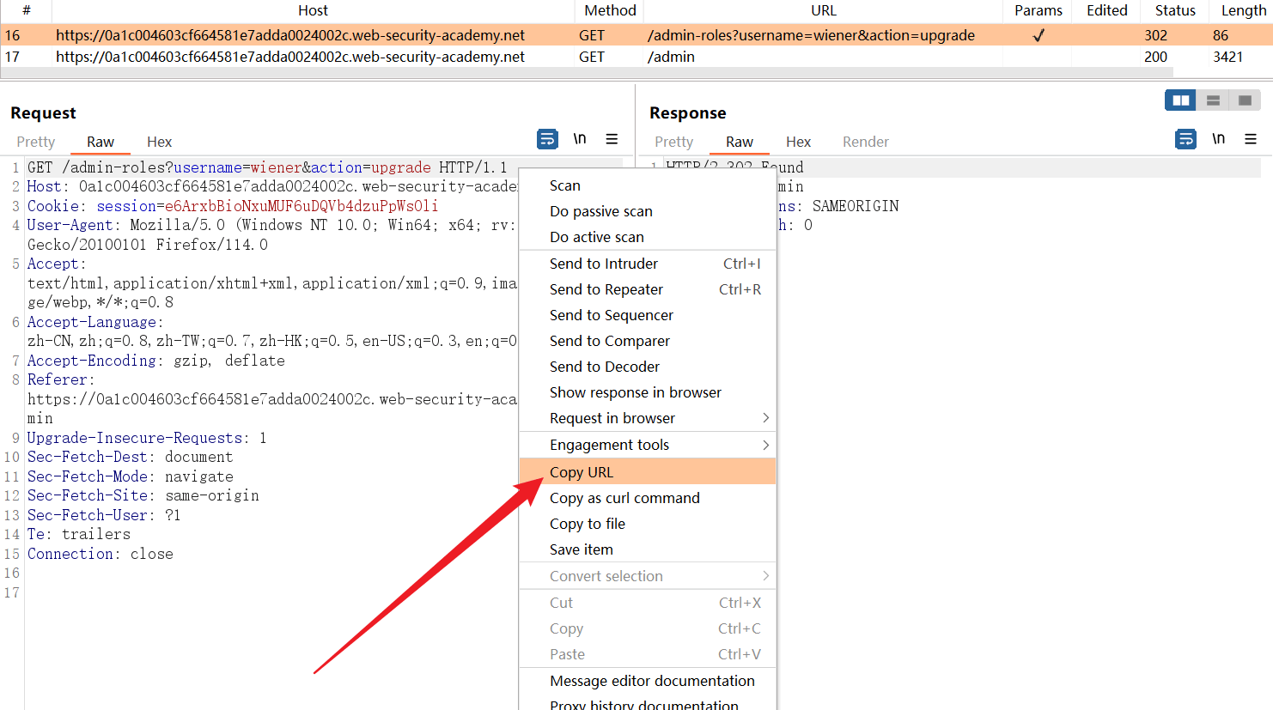The image size is (1273, 710).
Task: Toggle word wrap icon in Request panel
Action: pos(547,139)
